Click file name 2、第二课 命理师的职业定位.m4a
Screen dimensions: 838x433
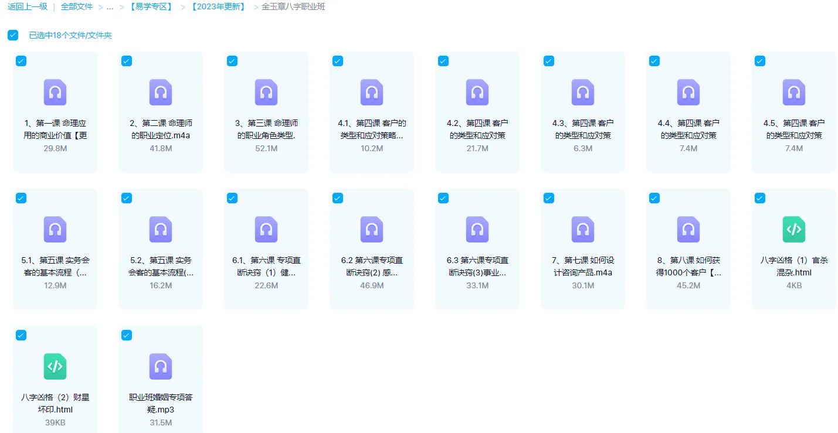tap(161, 129)
